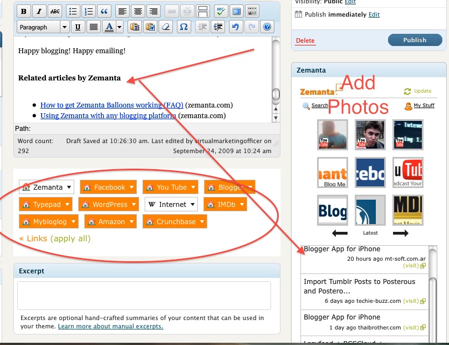Click Links (apply all)

tap(55, 239)
